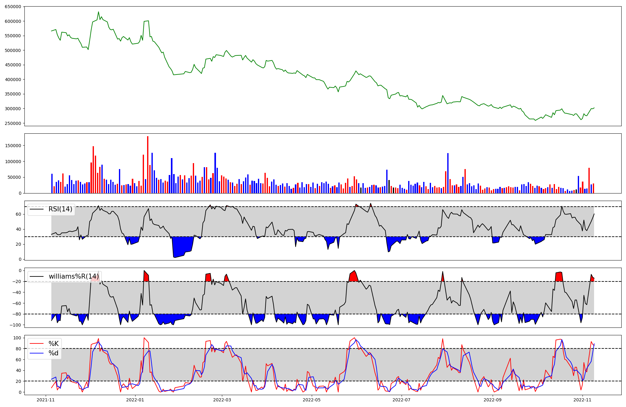The image size is (626, 407).
Task: Click the 2022-05 x-axis date label
Action: coord(312,400)
